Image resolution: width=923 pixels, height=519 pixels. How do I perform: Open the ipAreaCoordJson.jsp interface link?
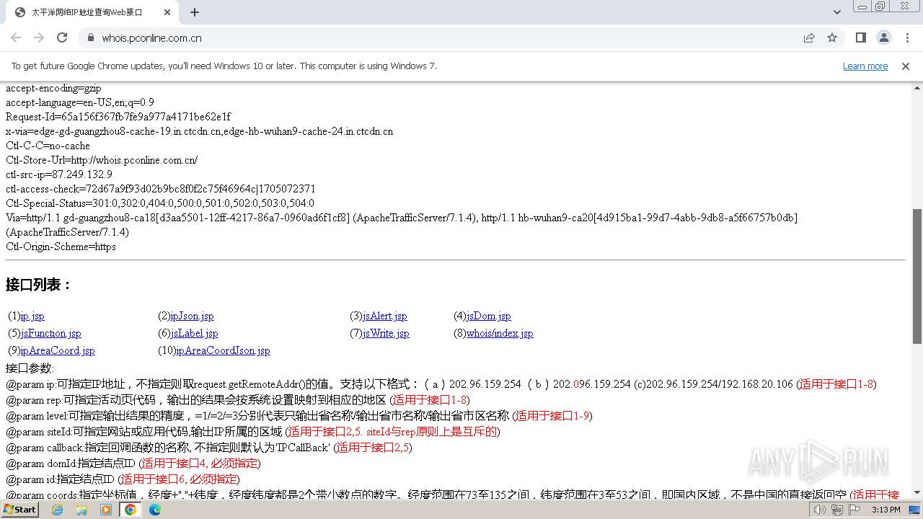[223, 351]
